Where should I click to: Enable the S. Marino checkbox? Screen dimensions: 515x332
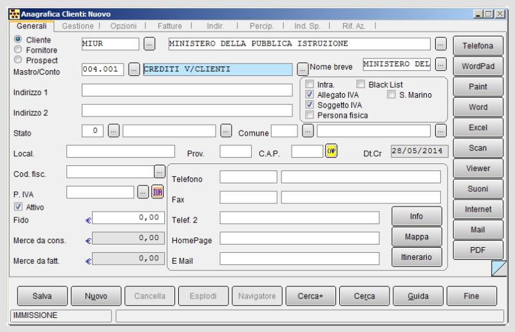point(391,95)
